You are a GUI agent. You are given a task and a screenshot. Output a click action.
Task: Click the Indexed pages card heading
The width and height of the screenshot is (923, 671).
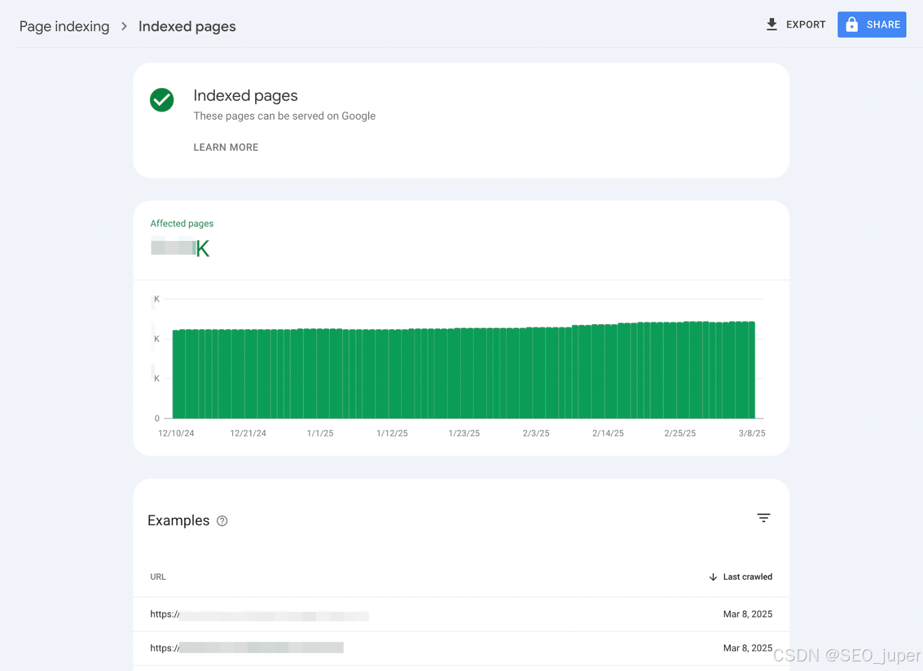coord(245,96)
